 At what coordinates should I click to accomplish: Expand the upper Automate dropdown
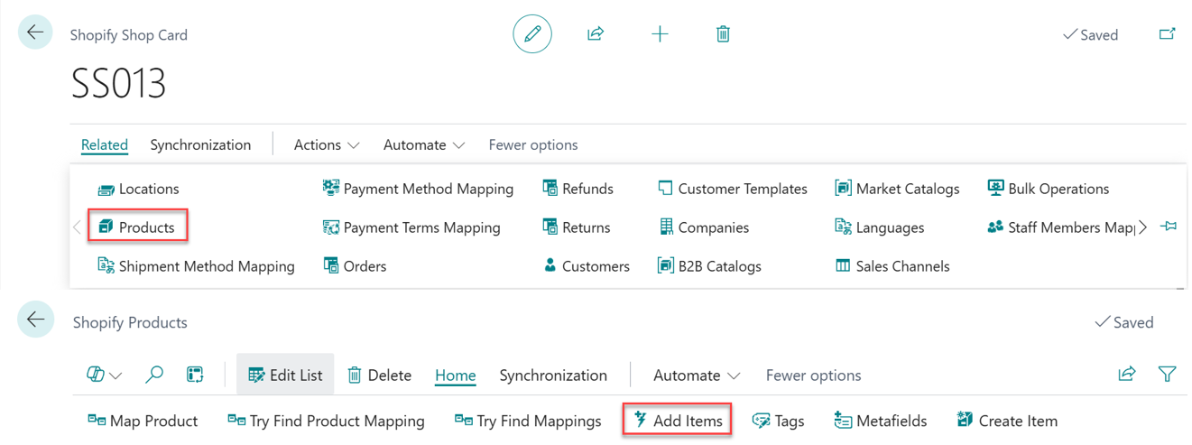[x=424, y=144]
